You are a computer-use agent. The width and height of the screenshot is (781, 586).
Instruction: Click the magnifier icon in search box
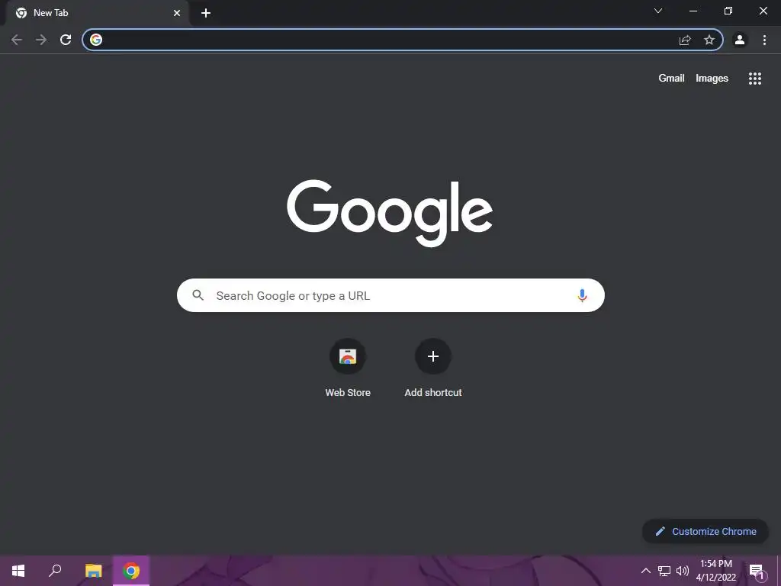[198, 295]
